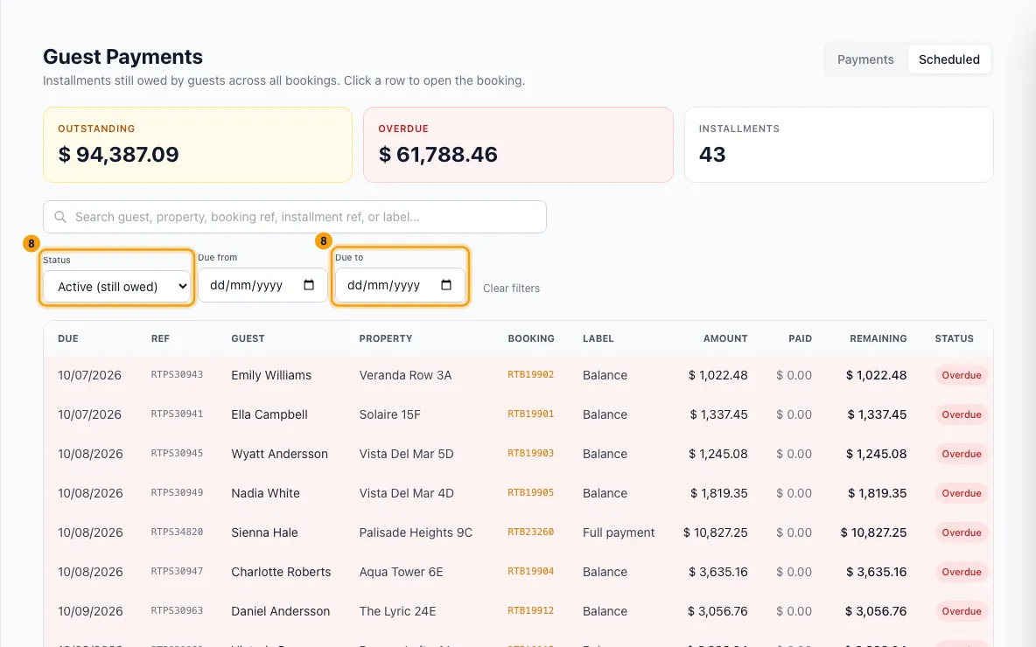This screenshot has height=647, width=1036.
Task: Open the Status dropdown
Action: [x=117, y=287]
